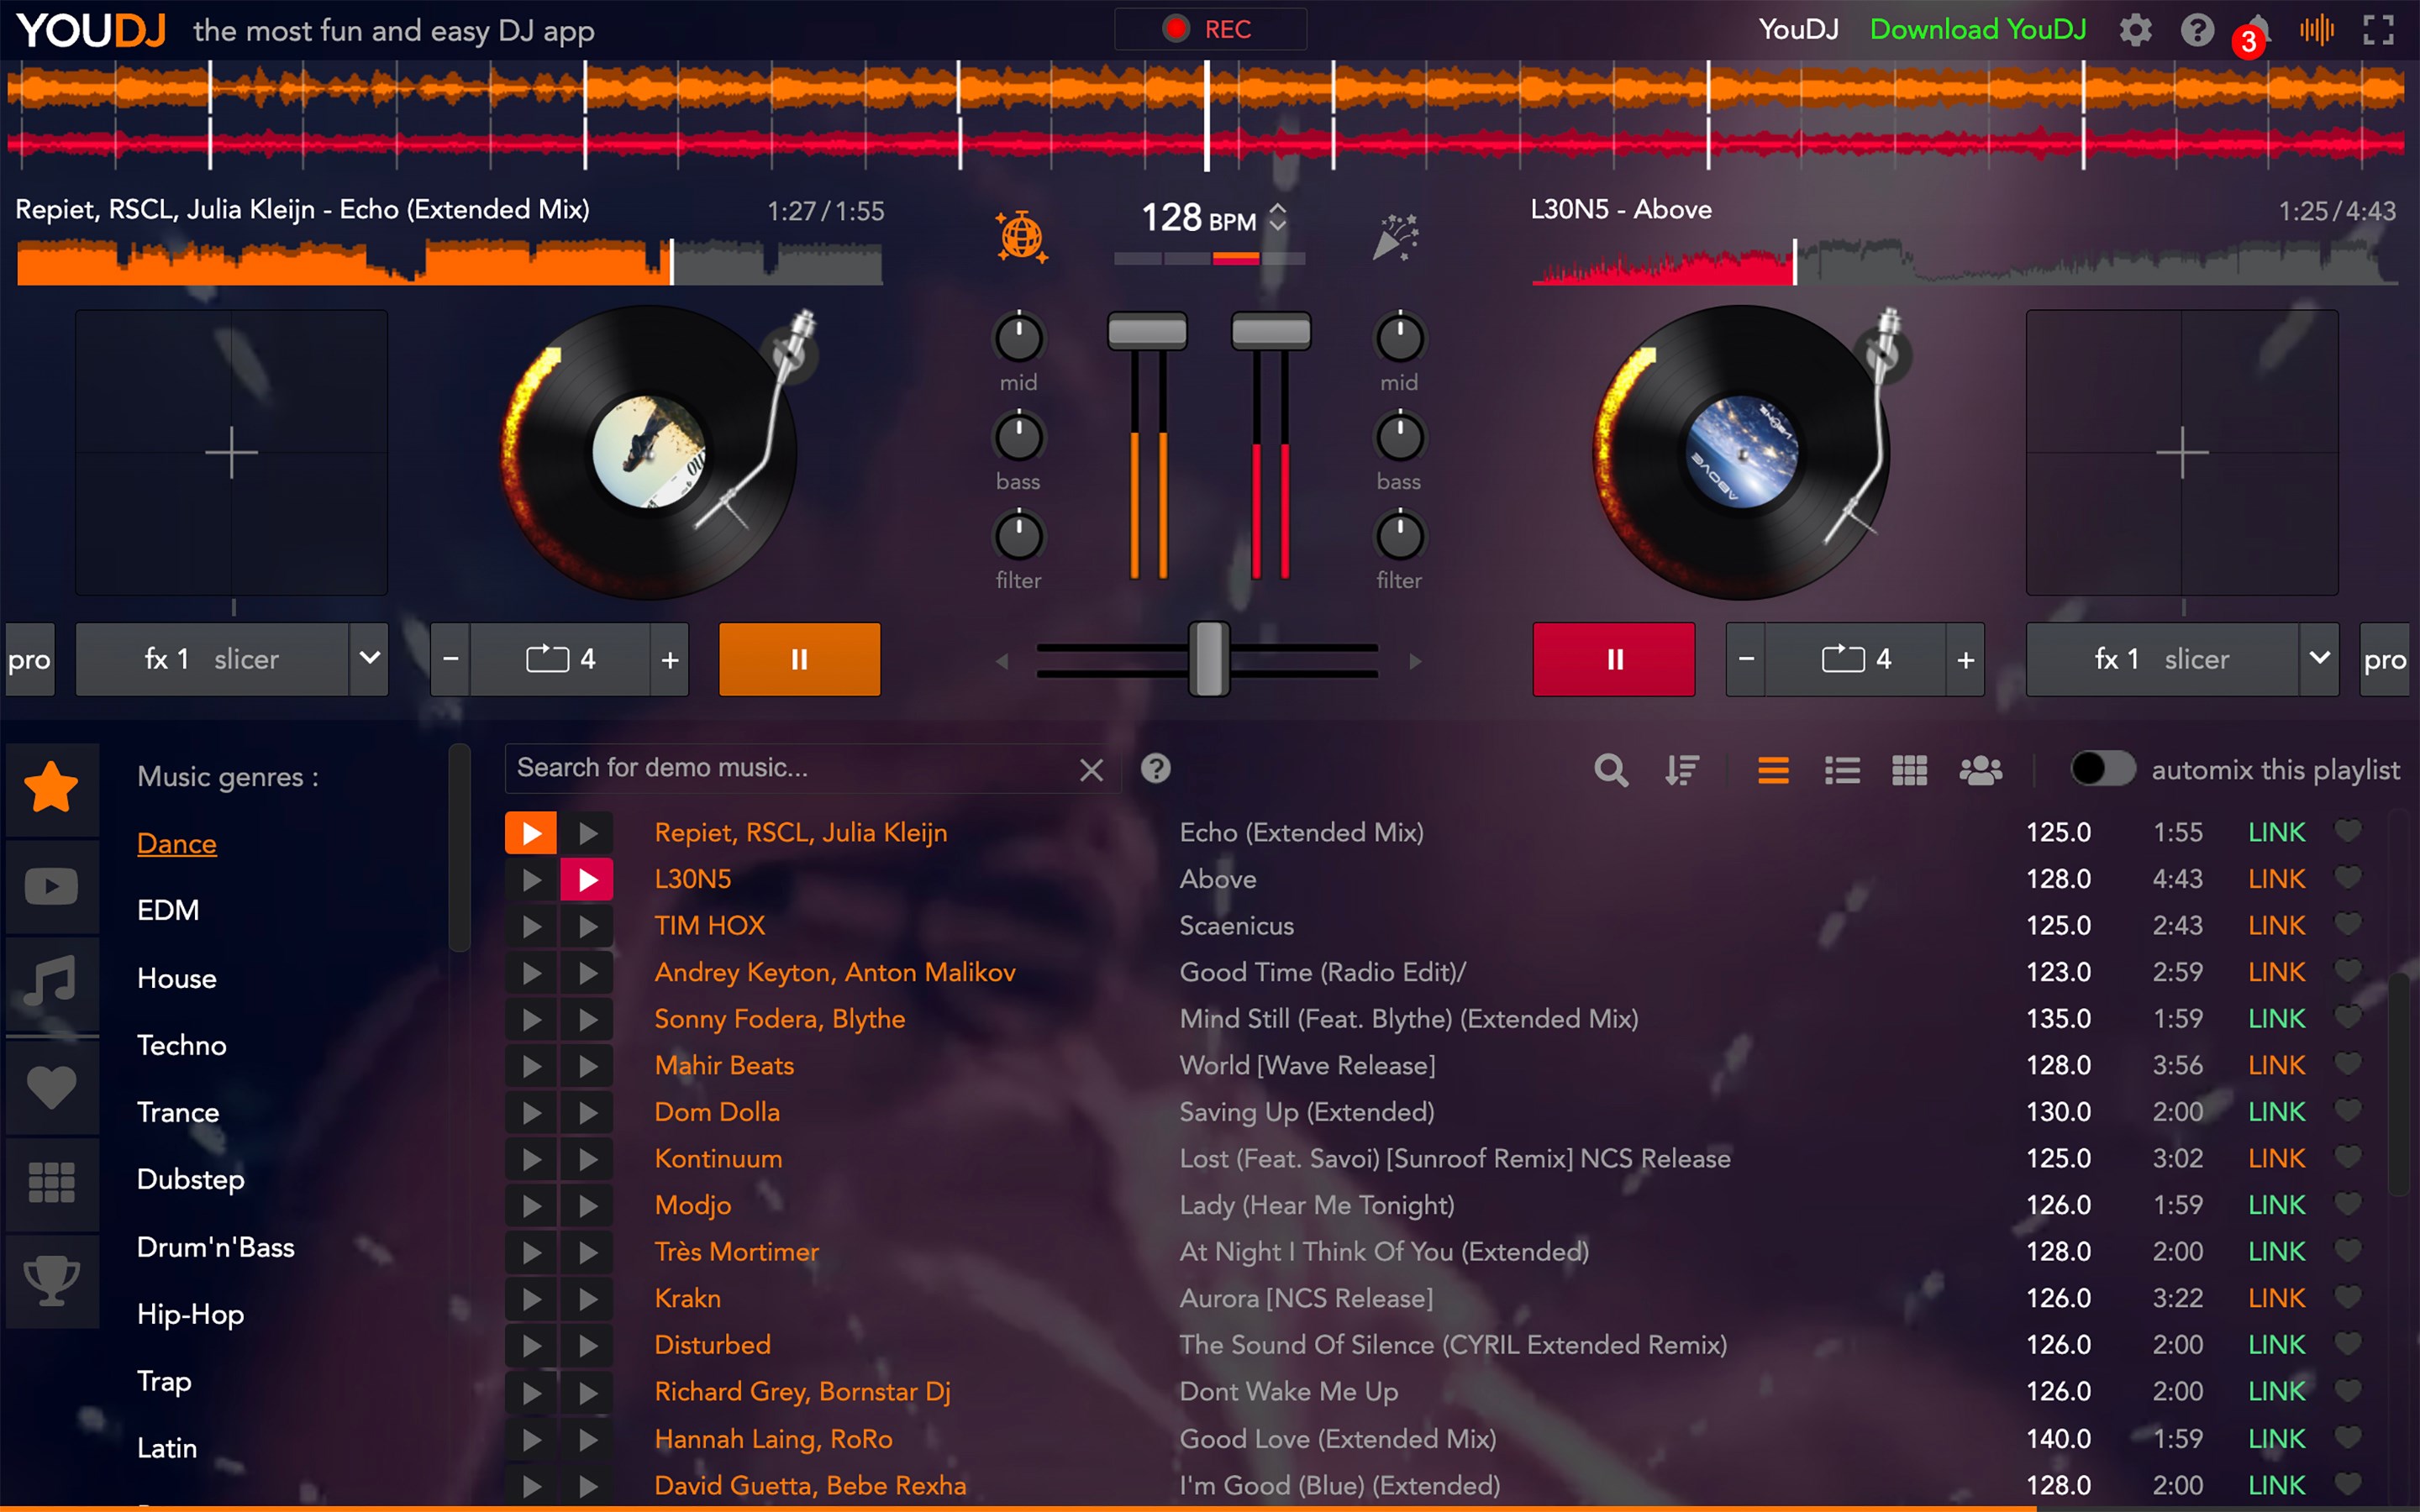Start recording with the REC button
The image size is (2420, 1512).
click(x=1210, y=29)
